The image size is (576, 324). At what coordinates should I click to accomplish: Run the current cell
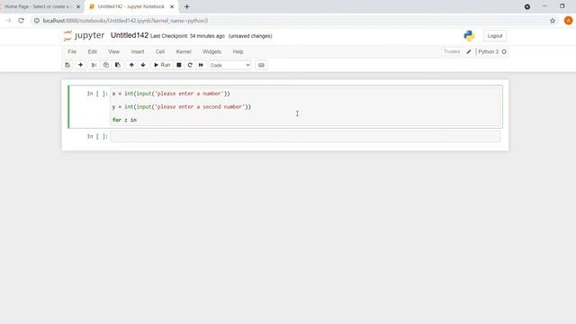click(162, 65)
